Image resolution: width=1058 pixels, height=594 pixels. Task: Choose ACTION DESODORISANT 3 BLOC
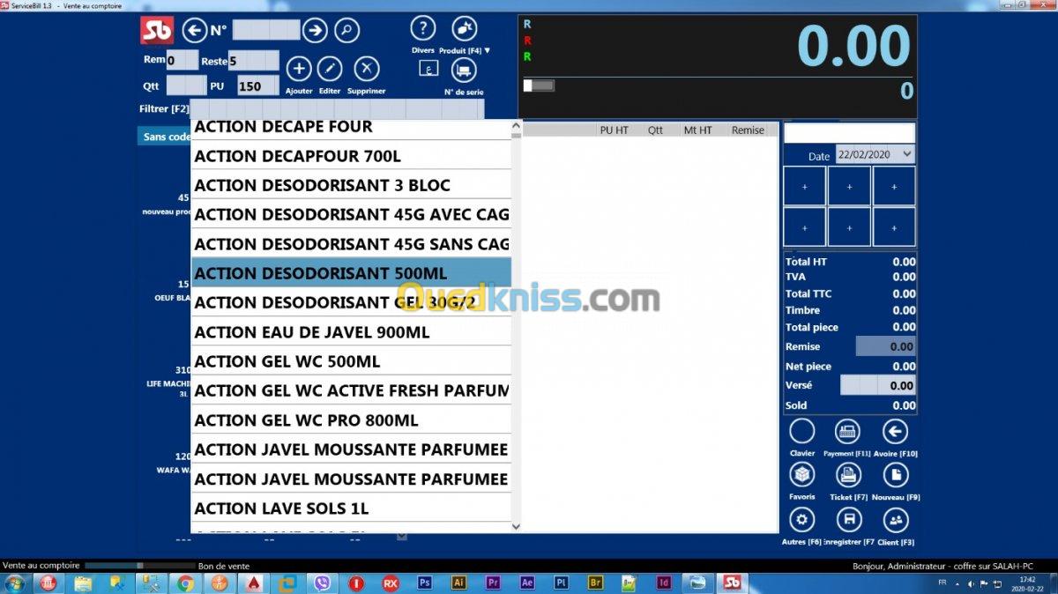click(x=351, y=185)
